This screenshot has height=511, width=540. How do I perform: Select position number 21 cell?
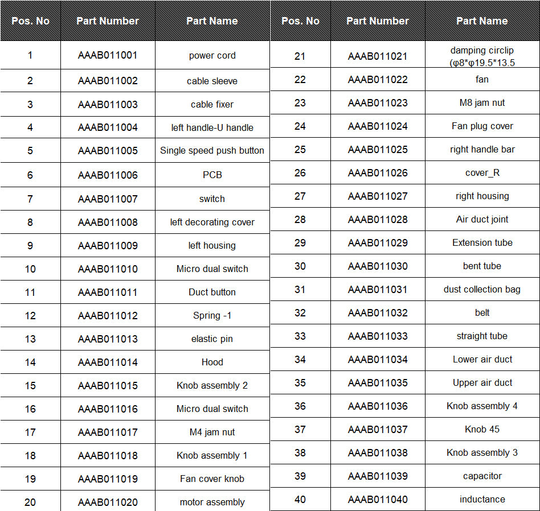(300, 56)
